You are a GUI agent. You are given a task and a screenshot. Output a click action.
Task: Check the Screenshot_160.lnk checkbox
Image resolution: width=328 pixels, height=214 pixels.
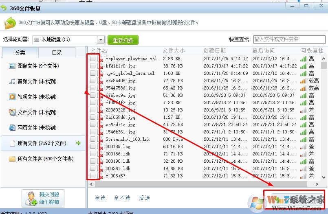point(92,139)
